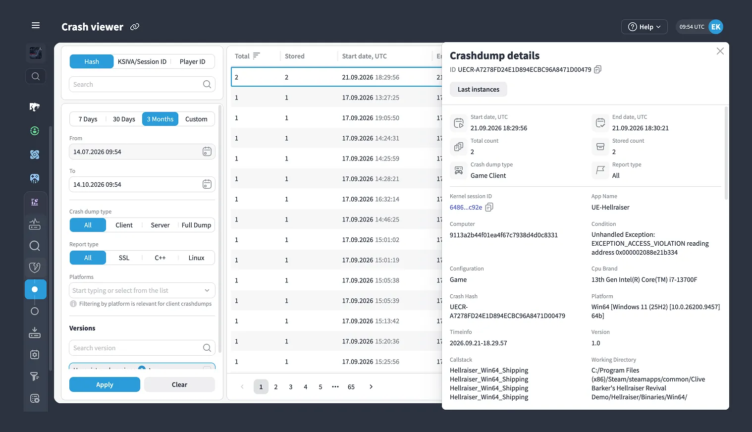This screenshot has width=752, height=432.
Task: Open the EK user account menu
Action: pos(716,27)
